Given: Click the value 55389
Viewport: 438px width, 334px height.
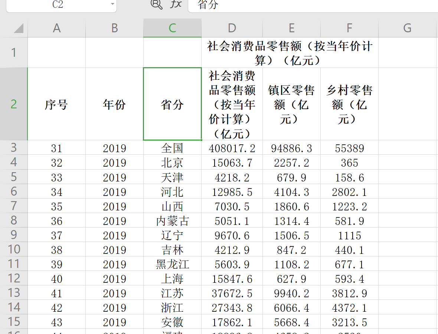Looking at the screenshot, I should tap(349, 148).
